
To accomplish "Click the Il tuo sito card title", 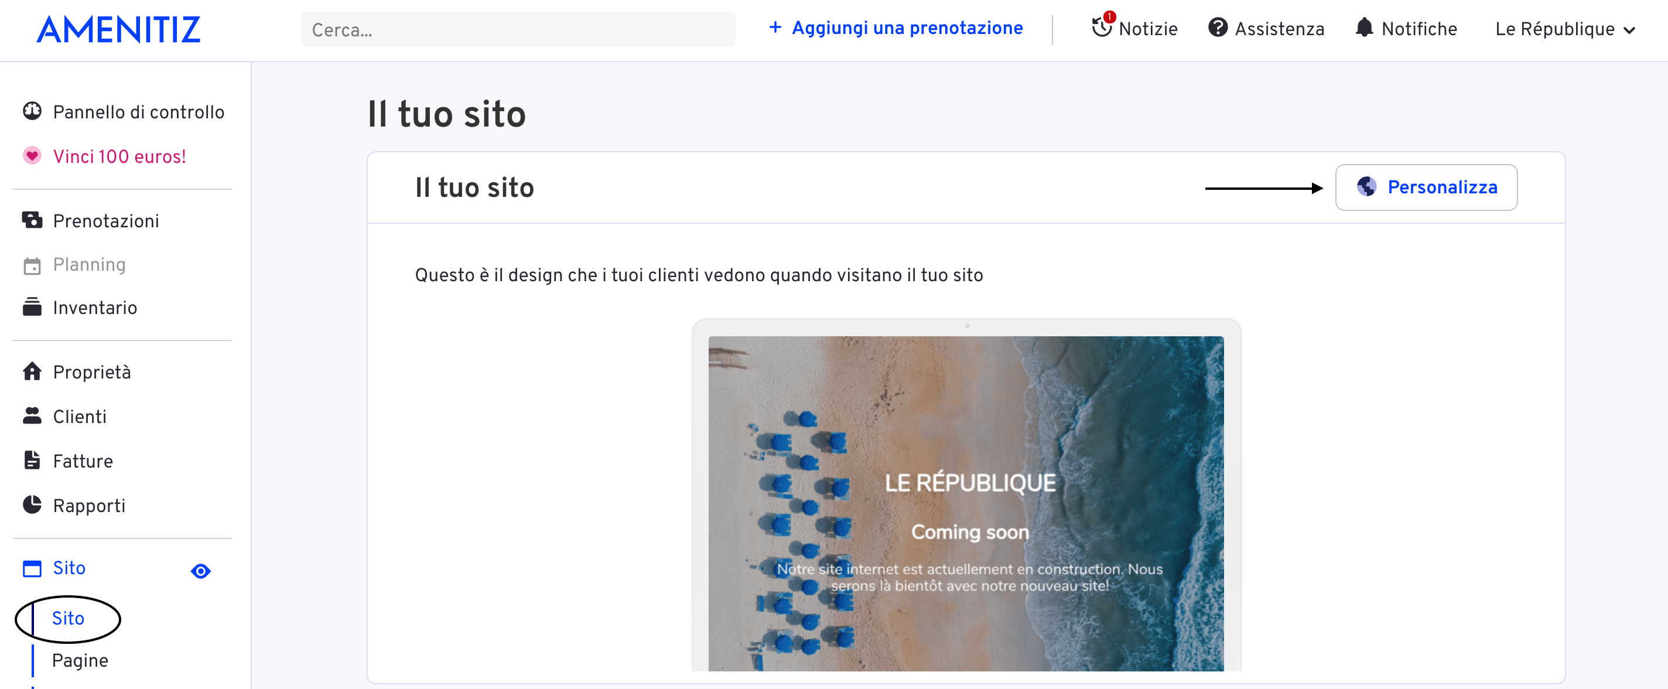I will [474, 189].
